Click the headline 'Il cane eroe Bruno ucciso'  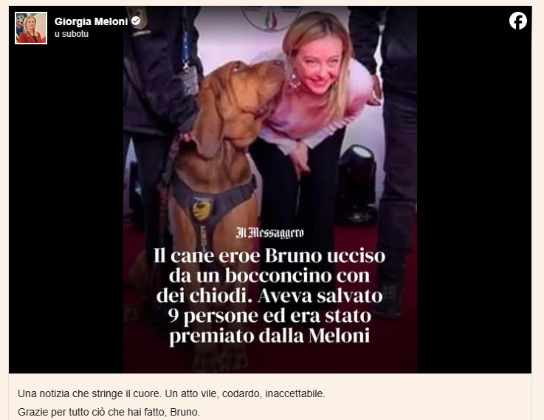pos(269,256)
